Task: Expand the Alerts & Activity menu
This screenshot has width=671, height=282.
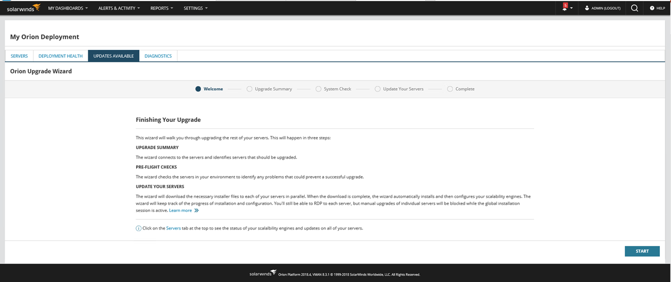Action: coord(119,8)
